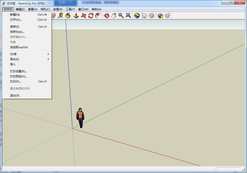Image resolution: width=247 pixels, height=173 pixels.
Task: Click 退出(X) to quit SketchUp
Action: 15,95
